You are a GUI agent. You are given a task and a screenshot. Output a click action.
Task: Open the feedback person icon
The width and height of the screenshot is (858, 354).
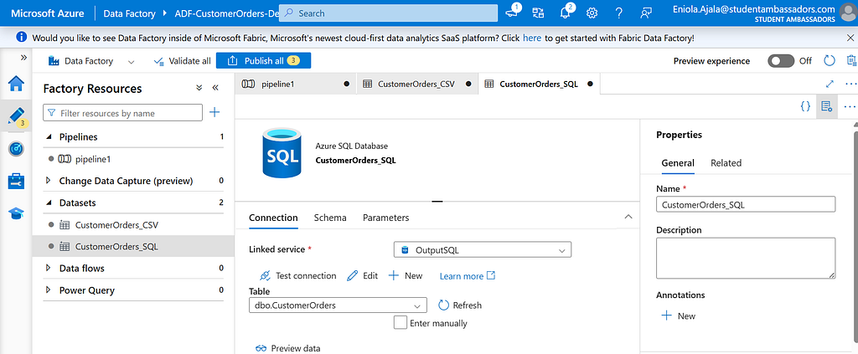[646, 13]
